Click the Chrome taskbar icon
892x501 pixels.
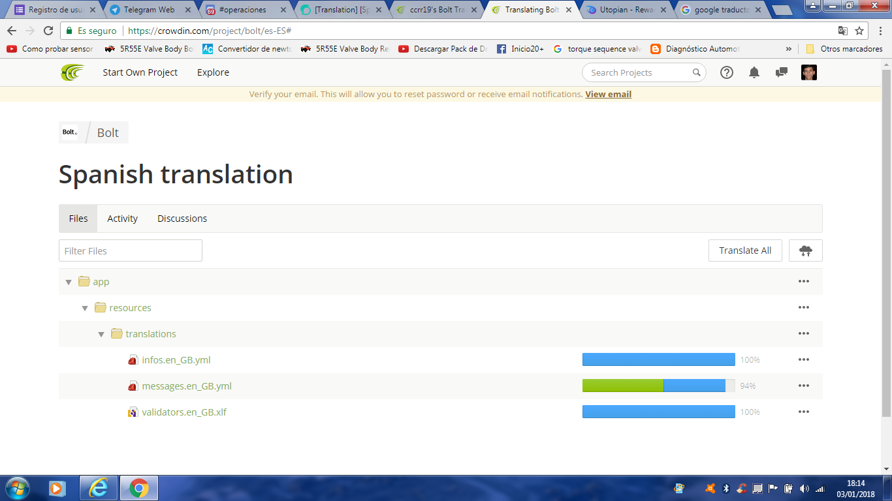(138, 488)
